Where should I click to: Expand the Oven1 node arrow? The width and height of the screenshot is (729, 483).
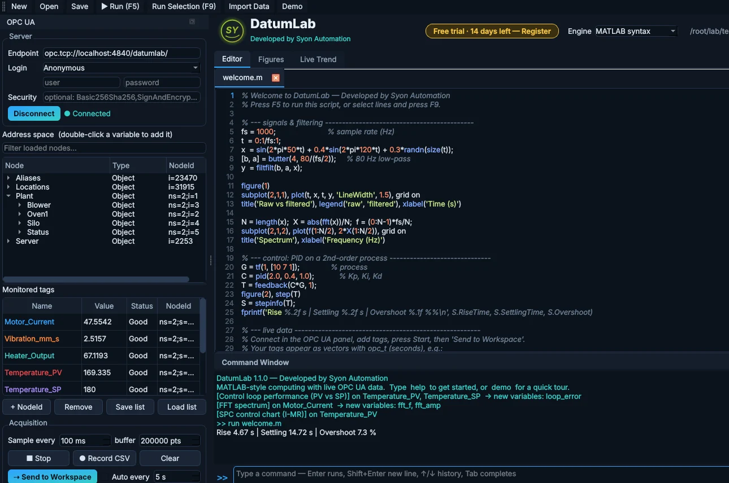20,214
